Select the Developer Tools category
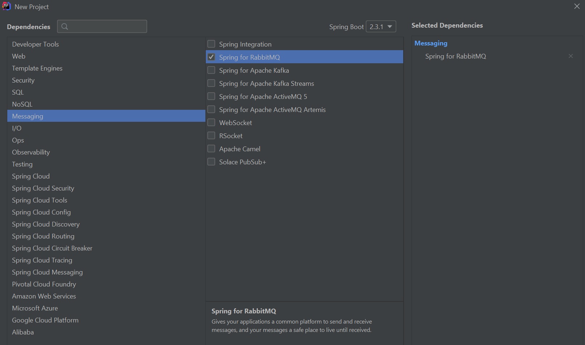 (35, 44)
